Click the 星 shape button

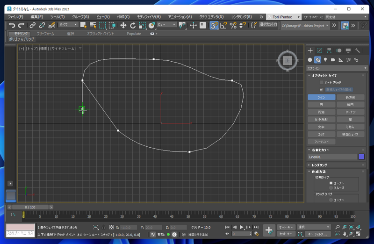(351, 119)
